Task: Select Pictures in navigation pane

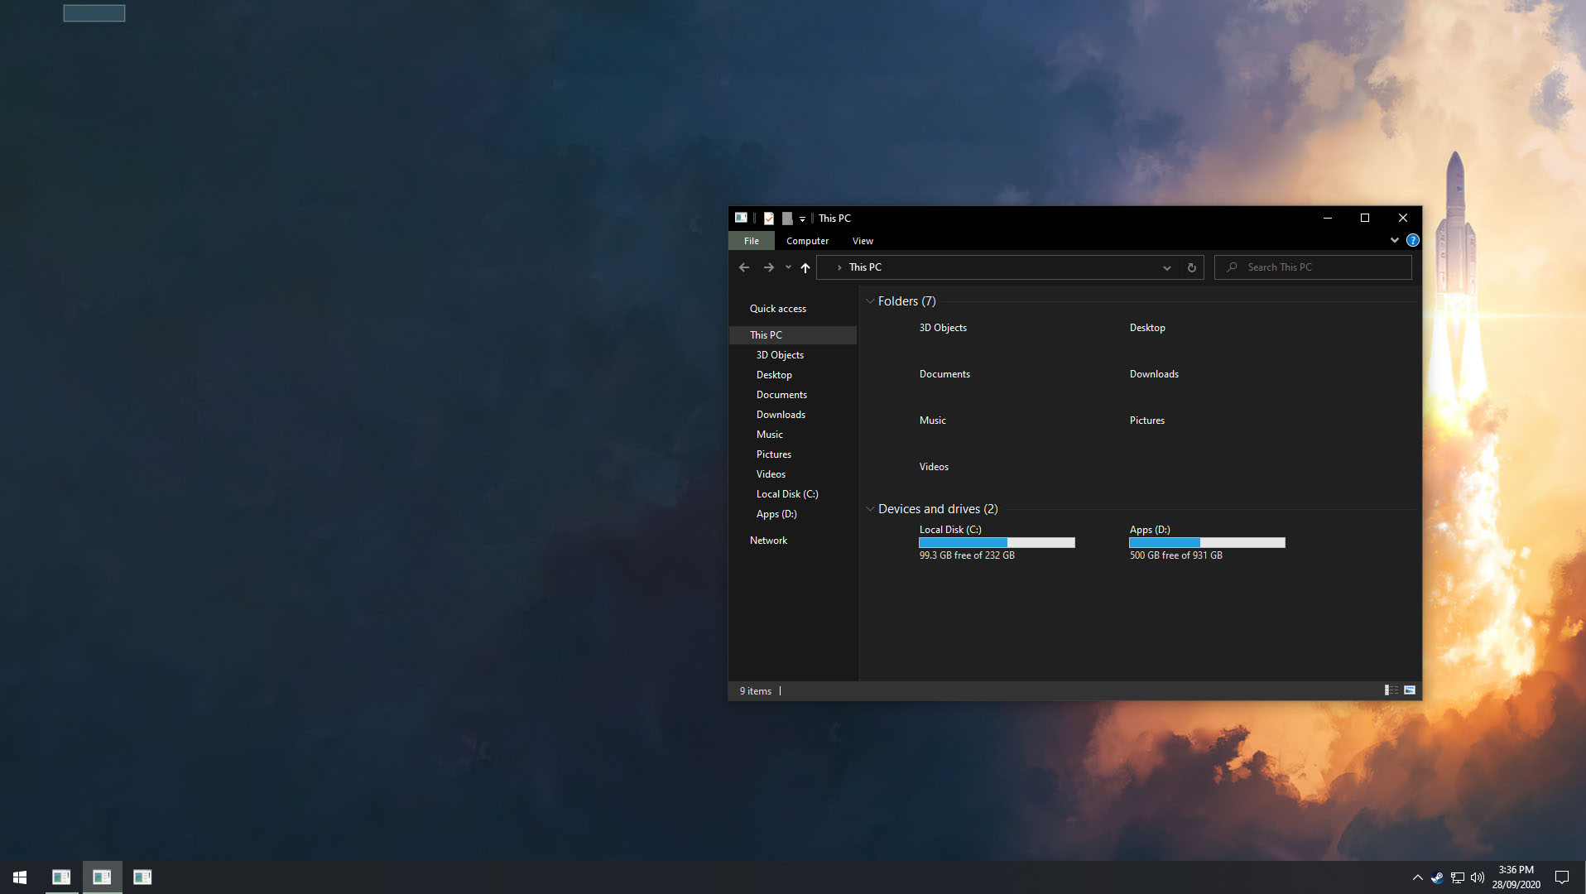Action: tap(774, 454)
